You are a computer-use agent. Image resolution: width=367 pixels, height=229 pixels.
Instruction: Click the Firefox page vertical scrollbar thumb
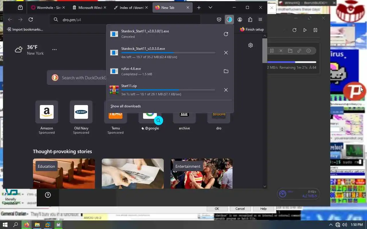(265, 50)
